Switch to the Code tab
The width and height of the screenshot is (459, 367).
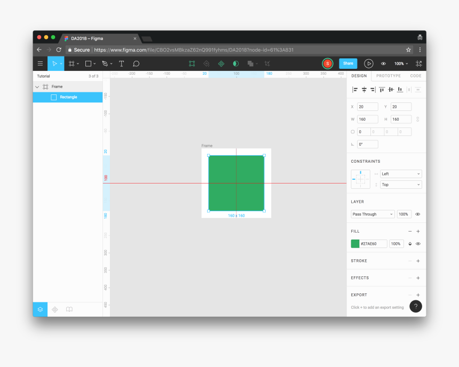pyautogui.click(x=416, y=76)
